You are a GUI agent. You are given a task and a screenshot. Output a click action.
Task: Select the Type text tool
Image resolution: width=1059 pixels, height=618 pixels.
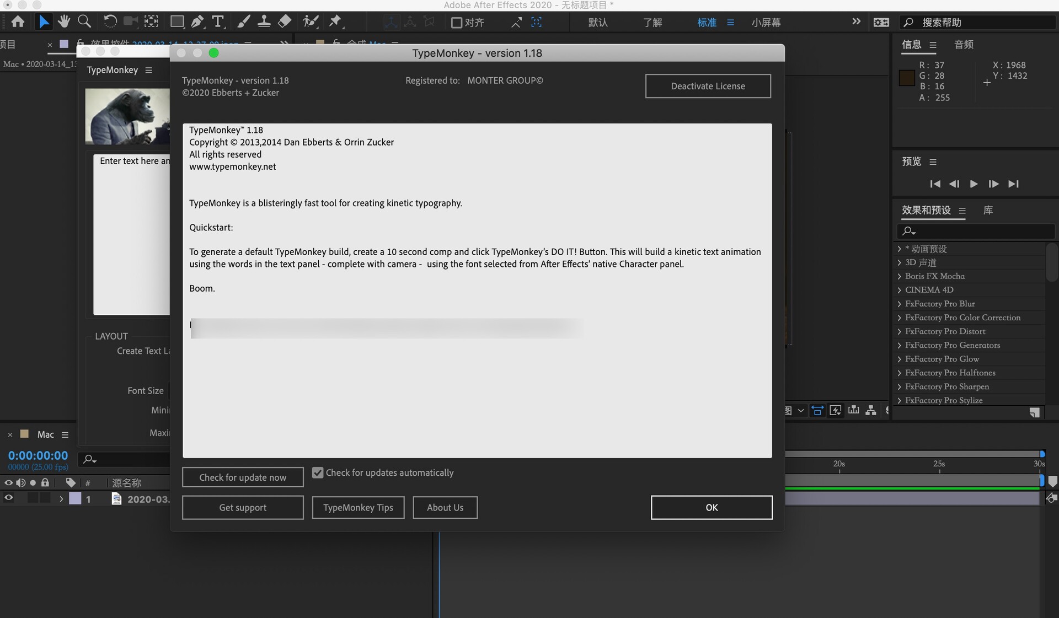pos(218,22)
